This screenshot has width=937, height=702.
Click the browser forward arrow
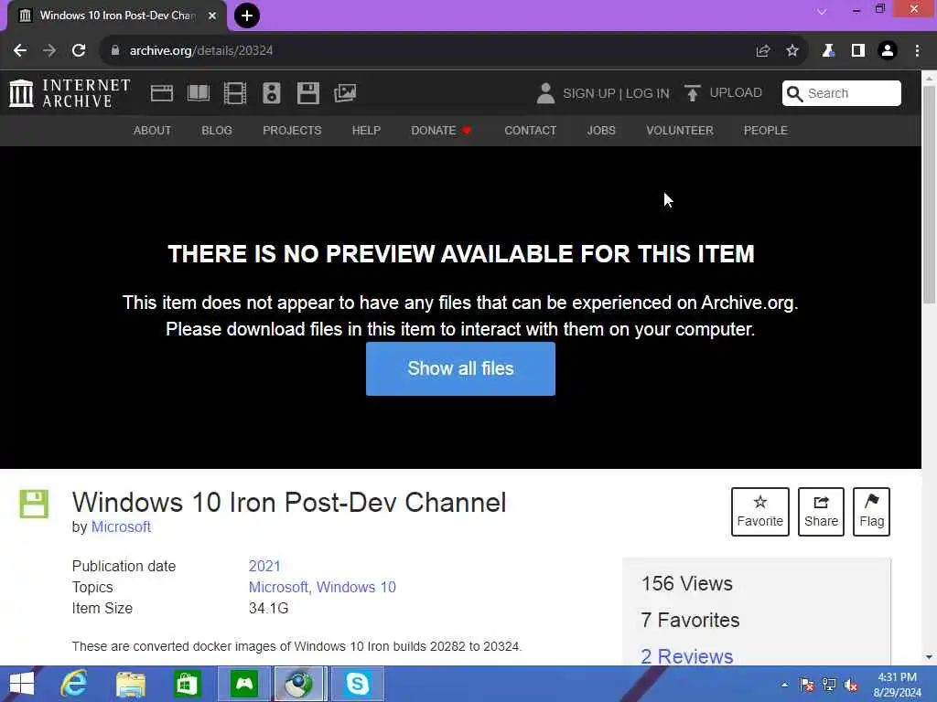point(49,51)
